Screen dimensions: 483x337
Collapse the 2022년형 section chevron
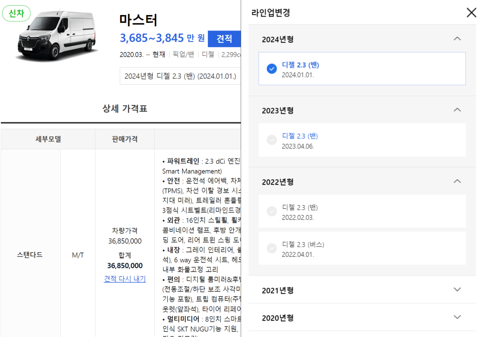click(x=457, y=181)
